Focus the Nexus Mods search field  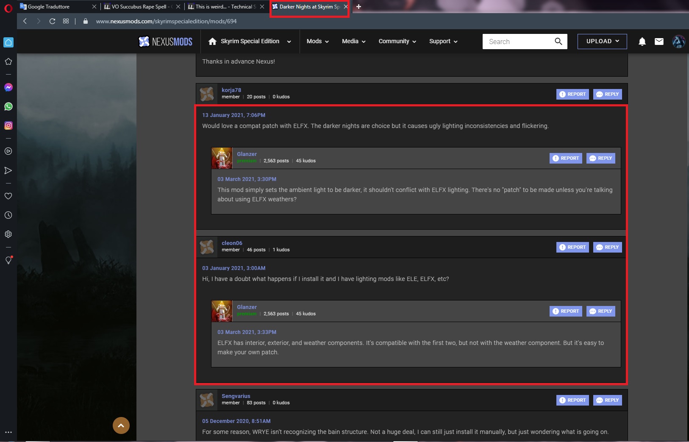click(x=519, y=42)
